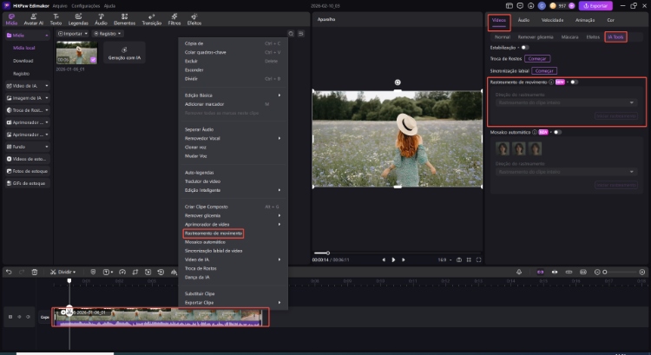Choose Rastreamento de movimento in context menu

(214, 233)
